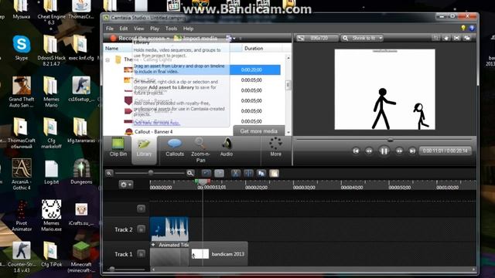
Task: Open the Minecraft desktop shortcut
Action: pyautogui.click(x=81, y=257)
